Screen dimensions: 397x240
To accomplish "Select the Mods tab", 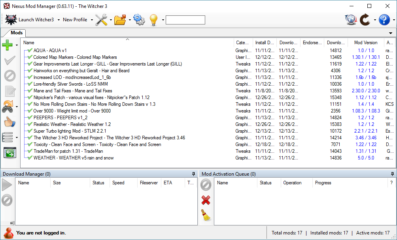I will pyautogui.click(x=17, y=33).
